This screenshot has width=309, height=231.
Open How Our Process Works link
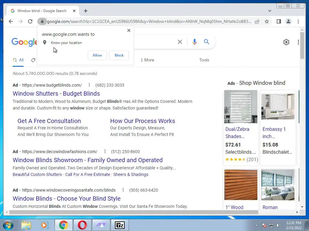click(x=142, y=121)
